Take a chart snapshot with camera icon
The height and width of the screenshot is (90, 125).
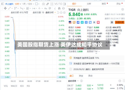[x=43, y=4]
